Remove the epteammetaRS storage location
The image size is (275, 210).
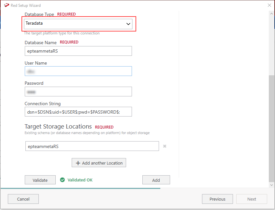[165, 146]
